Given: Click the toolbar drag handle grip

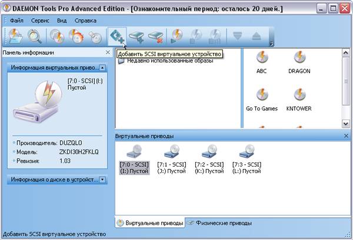Looking at the screenshot, I should tap(5, 36).
